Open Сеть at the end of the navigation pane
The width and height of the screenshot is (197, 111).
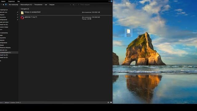(1, 61)
